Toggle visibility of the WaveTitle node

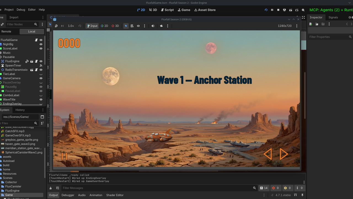[41, 99]
